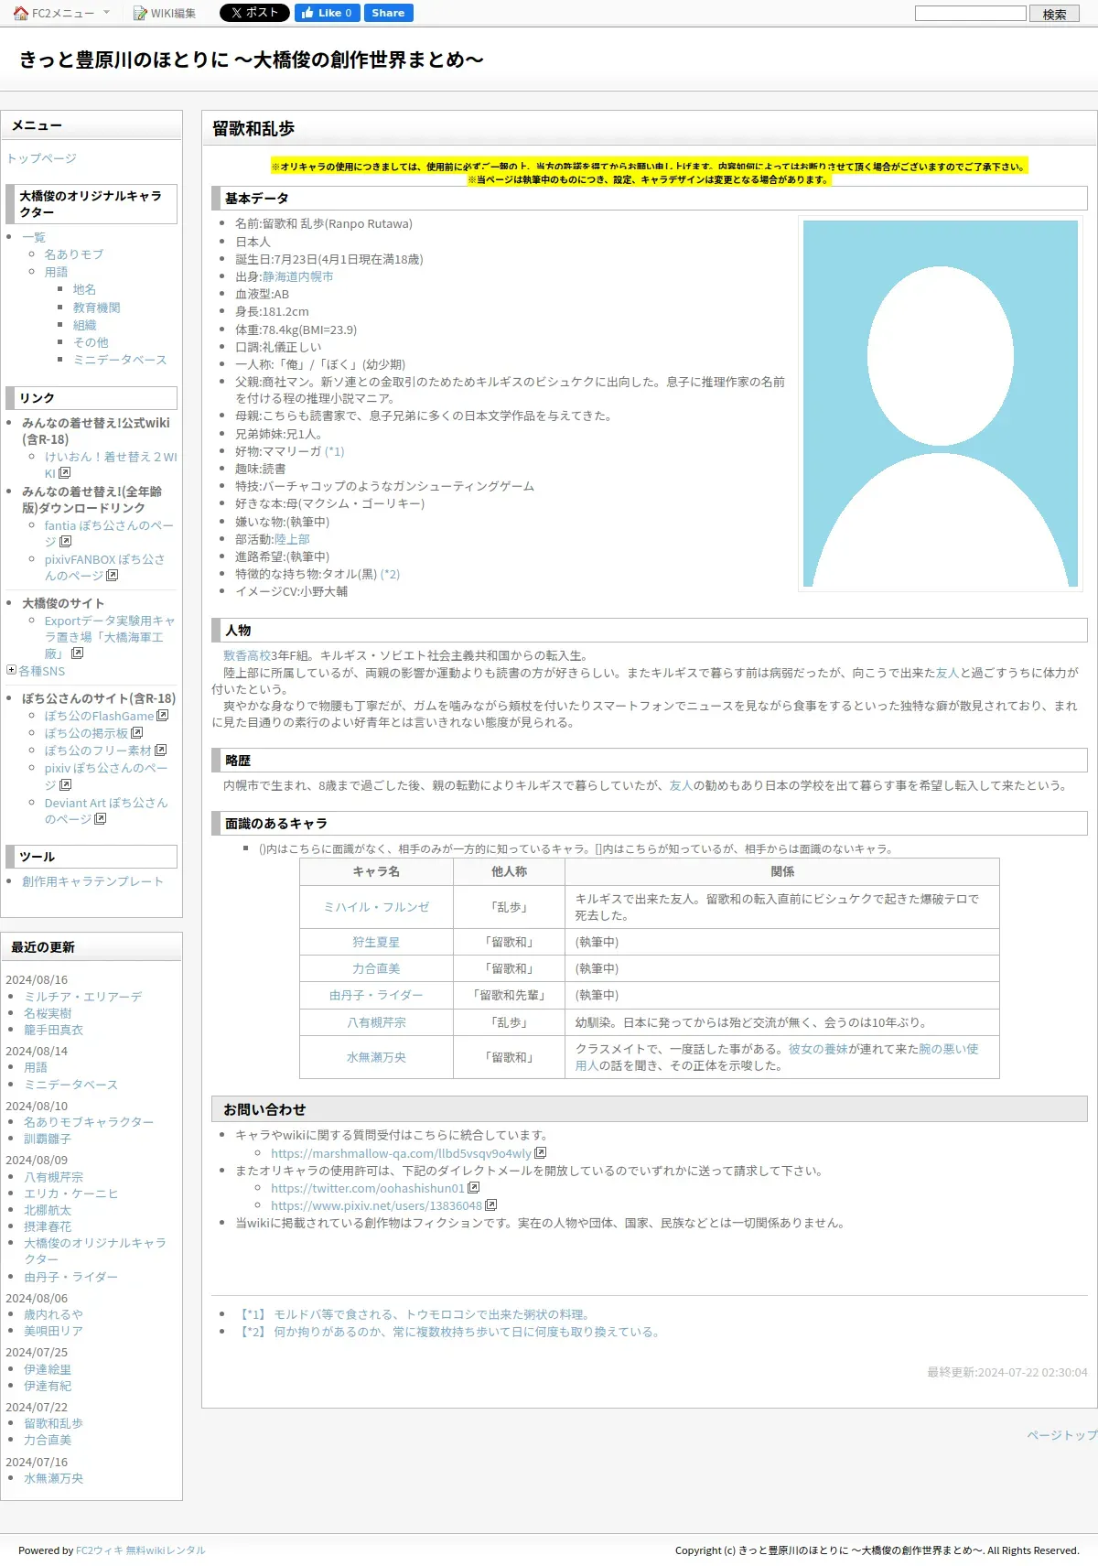The image size is (1098, 1566).
Task: Expand the 各種SNS section
Action: 11,670
